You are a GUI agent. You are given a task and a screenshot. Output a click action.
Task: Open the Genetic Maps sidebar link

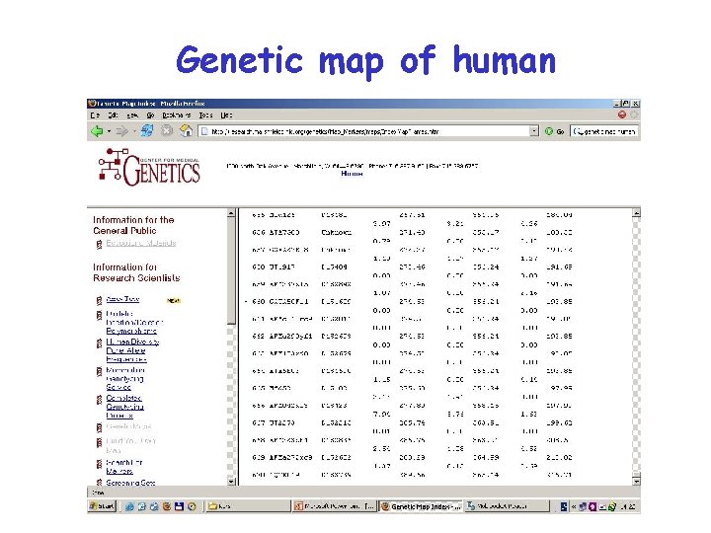(128, 426)
